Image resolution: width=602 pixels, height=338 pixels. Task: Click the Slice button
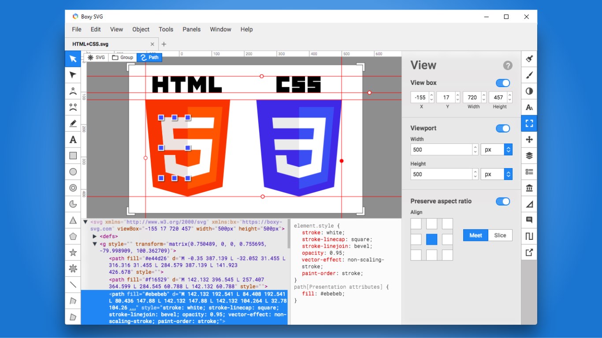[x=500, y=235]
